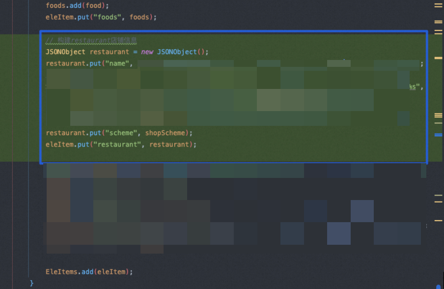Click the restaurant.put call on the scheme line
Viewport: 444px width, 289px height.
[x=73, y=133]
